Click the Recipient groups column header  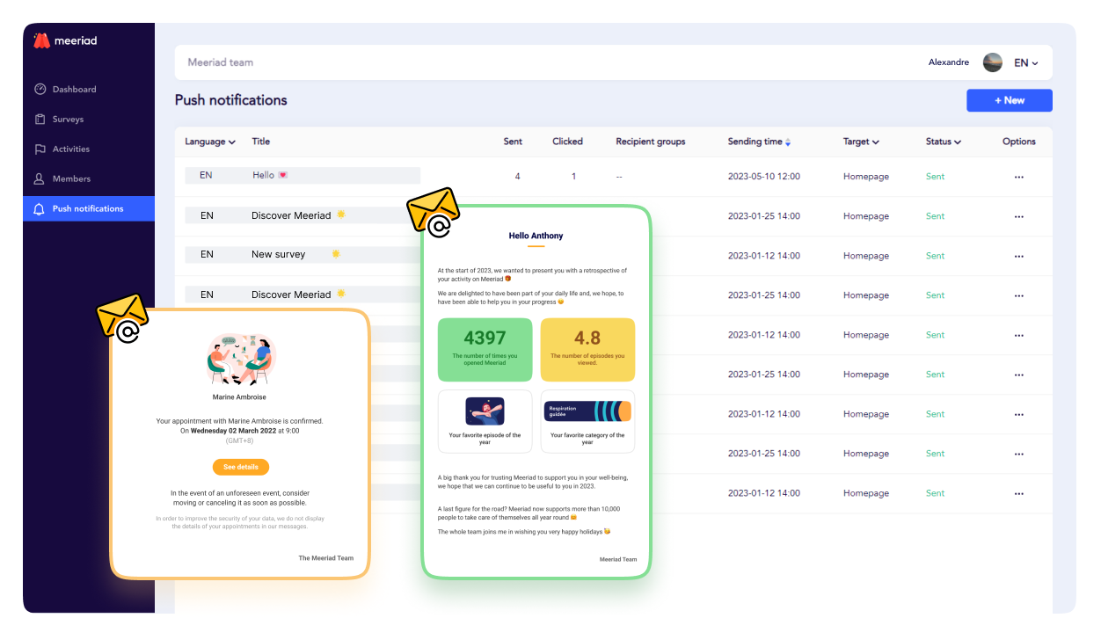coord(651,142)
